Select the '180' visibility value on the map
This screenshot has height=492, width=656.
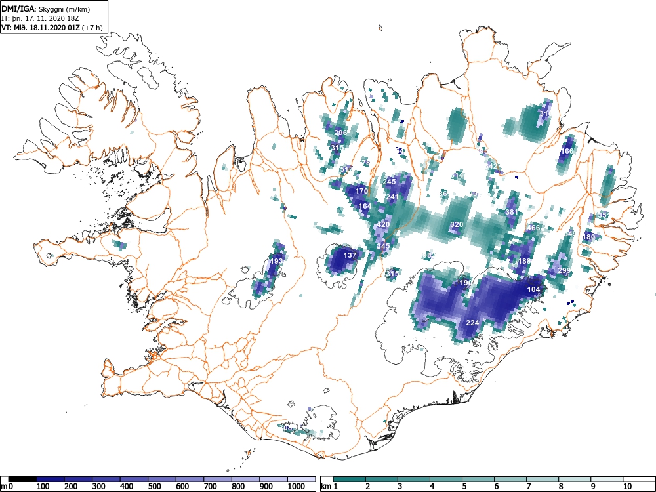(x=588, y=237)
